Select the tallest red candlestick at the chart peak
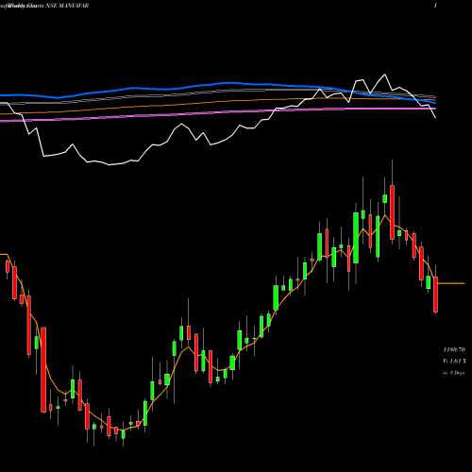Screen dimensions: 472x472 (392, 212)
